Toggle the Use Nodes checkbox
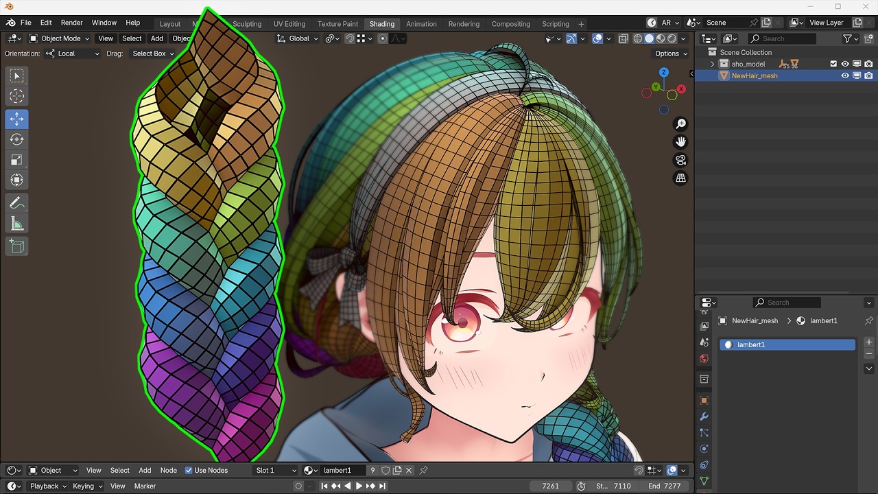This screenshot has width=878, height=494. (189, 470)
